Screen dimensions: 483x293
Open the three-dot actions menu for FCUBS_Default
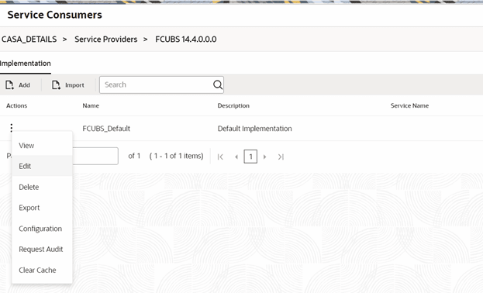pos(12,128)
